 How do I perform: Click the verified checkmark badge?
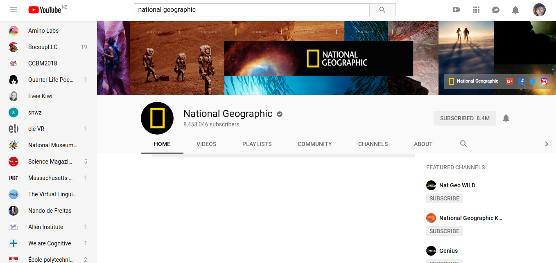[280, 114]
